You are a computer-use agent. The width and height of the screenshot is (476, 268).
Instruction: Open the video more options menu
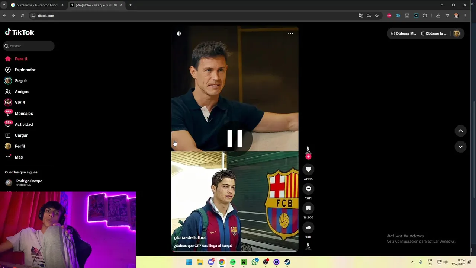(290, 33)
